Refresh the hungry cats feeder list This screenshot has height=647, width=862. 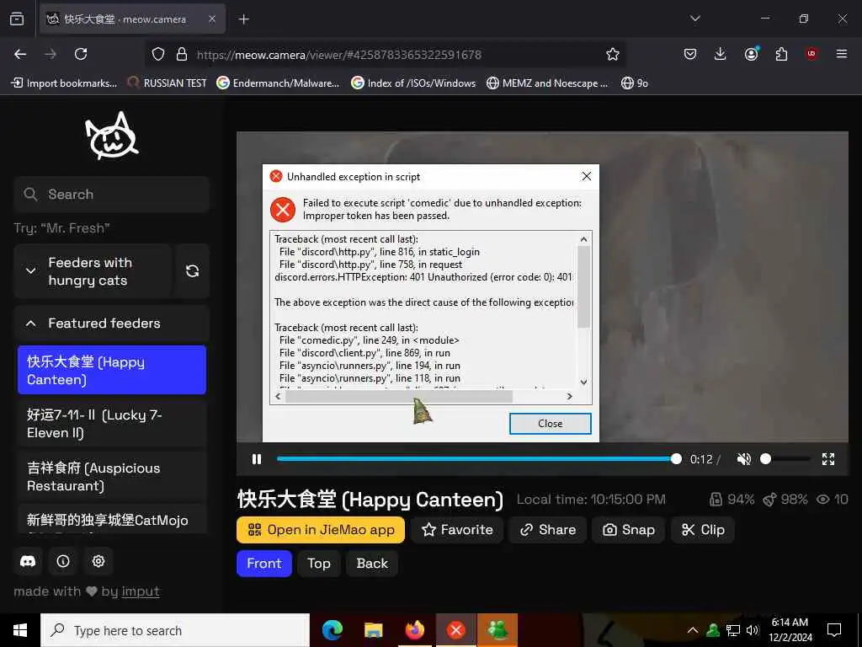[193, 270]
